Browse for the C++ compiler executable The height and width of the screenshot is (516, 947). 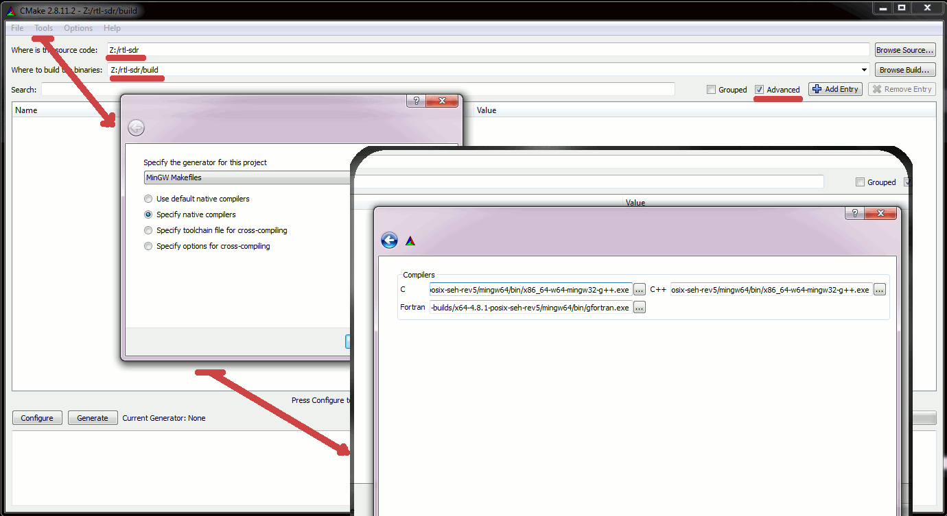tap(880, 290)
